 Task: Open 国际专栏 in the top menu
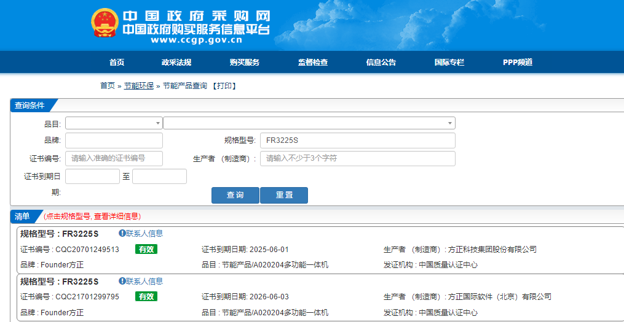449,63
